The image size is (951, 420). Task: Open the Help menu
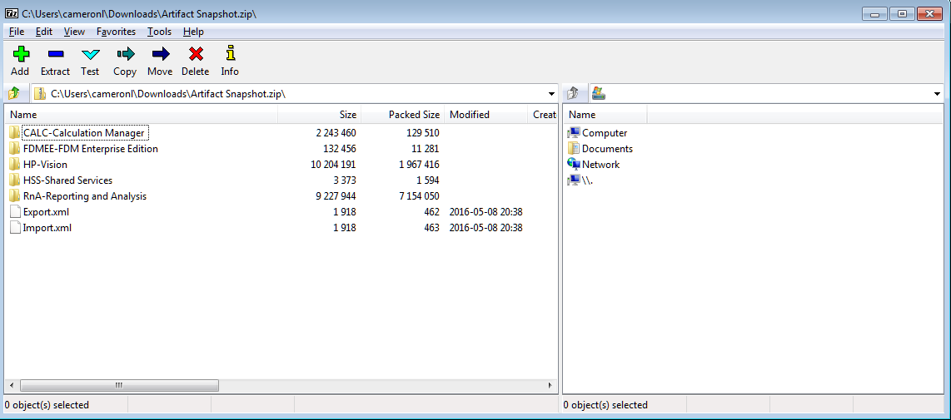click(x=193, y=32)
